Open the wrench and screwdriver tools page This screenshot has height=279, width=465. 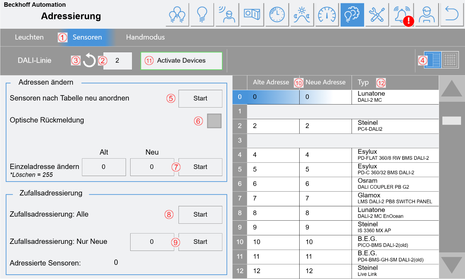(377, 15)
